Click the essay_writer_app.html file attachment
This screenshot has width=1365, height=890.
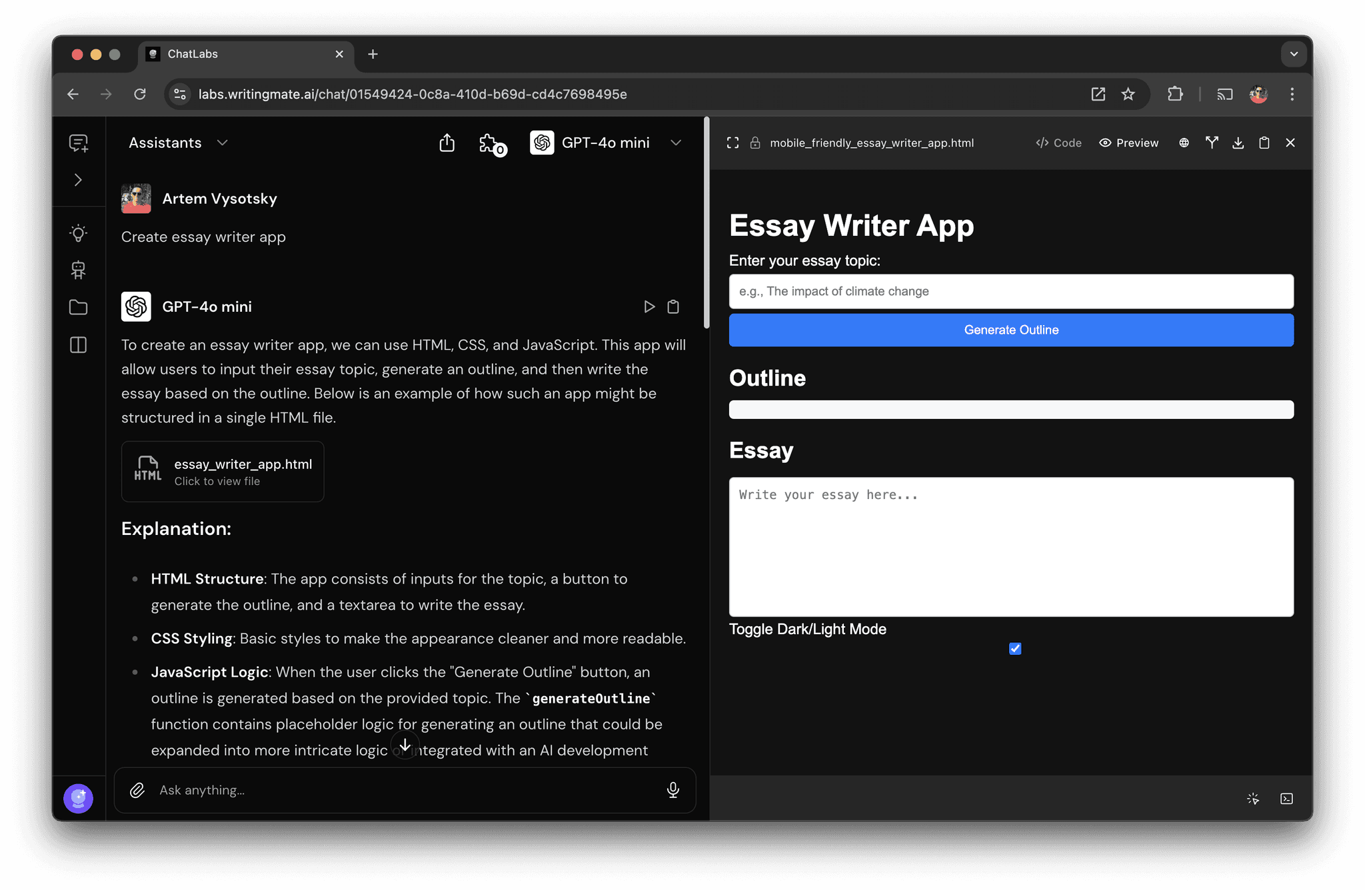(x=222, y=468)
